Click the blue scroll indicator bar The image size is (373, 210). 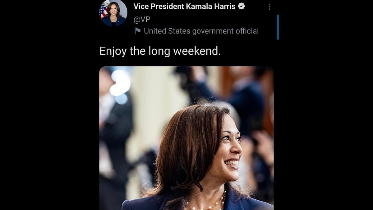(x=278, y=27)
